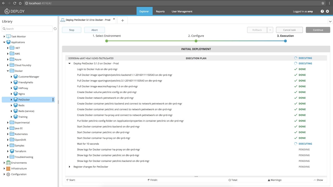Click the Environments icon
The width and height of the screenshot is (333, 187).
8,163
